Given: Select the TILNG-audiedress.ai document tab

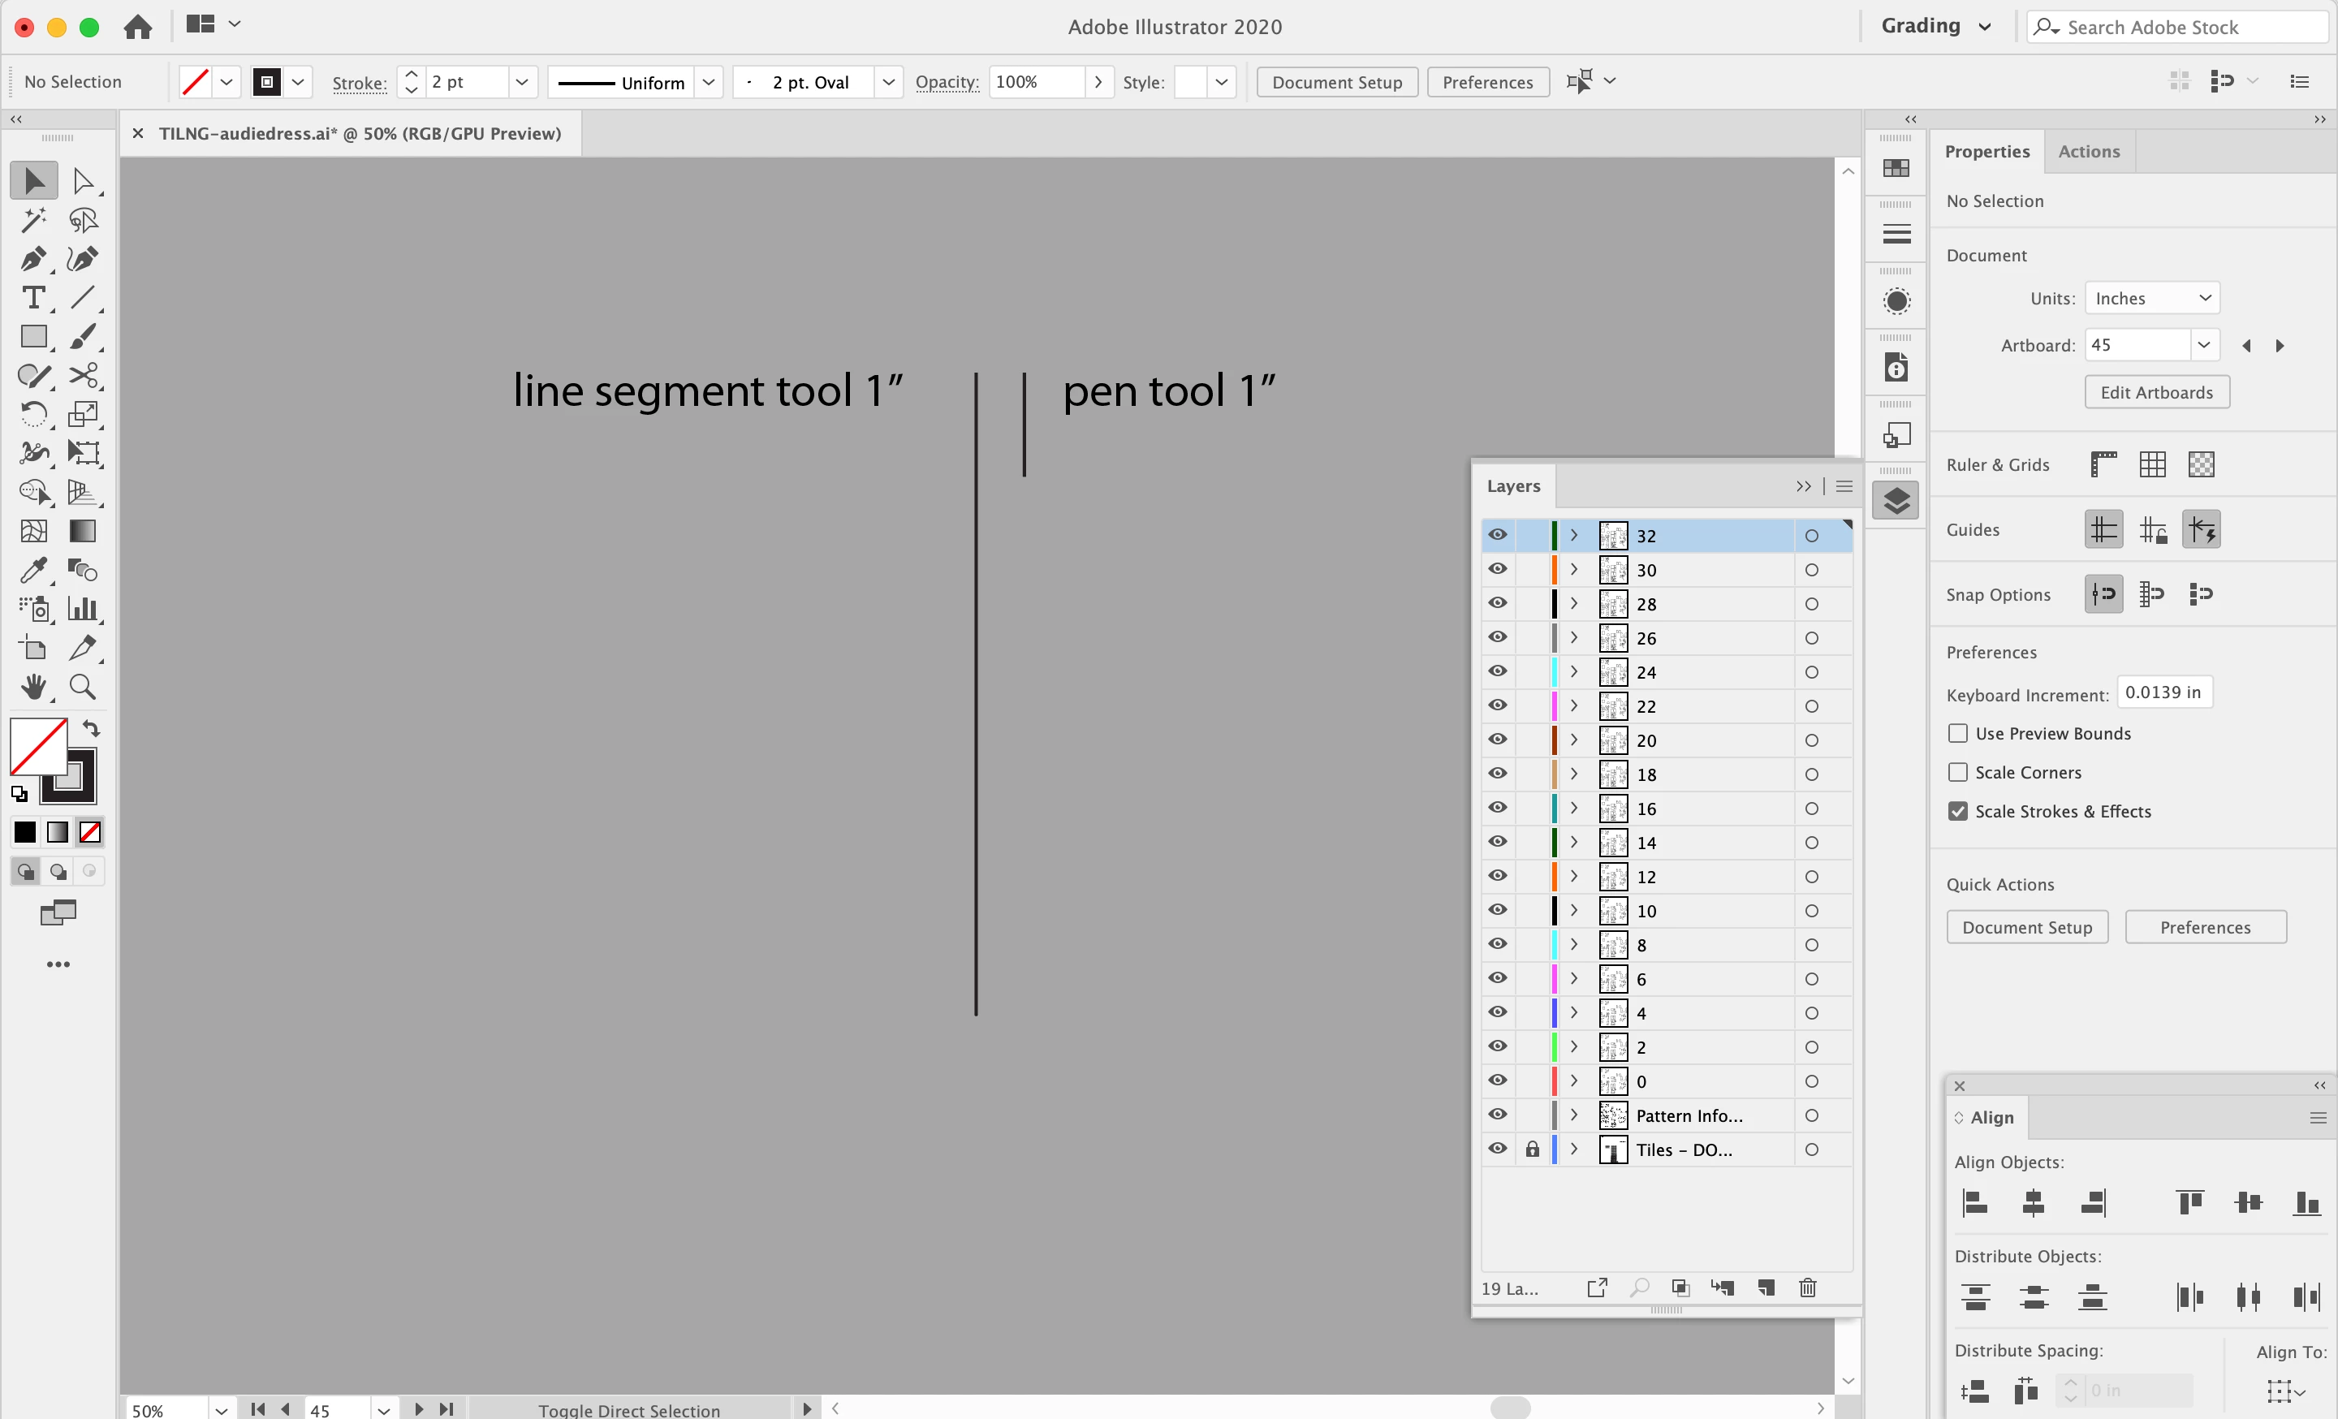Looking at the screenshot, I should (360, 134).
